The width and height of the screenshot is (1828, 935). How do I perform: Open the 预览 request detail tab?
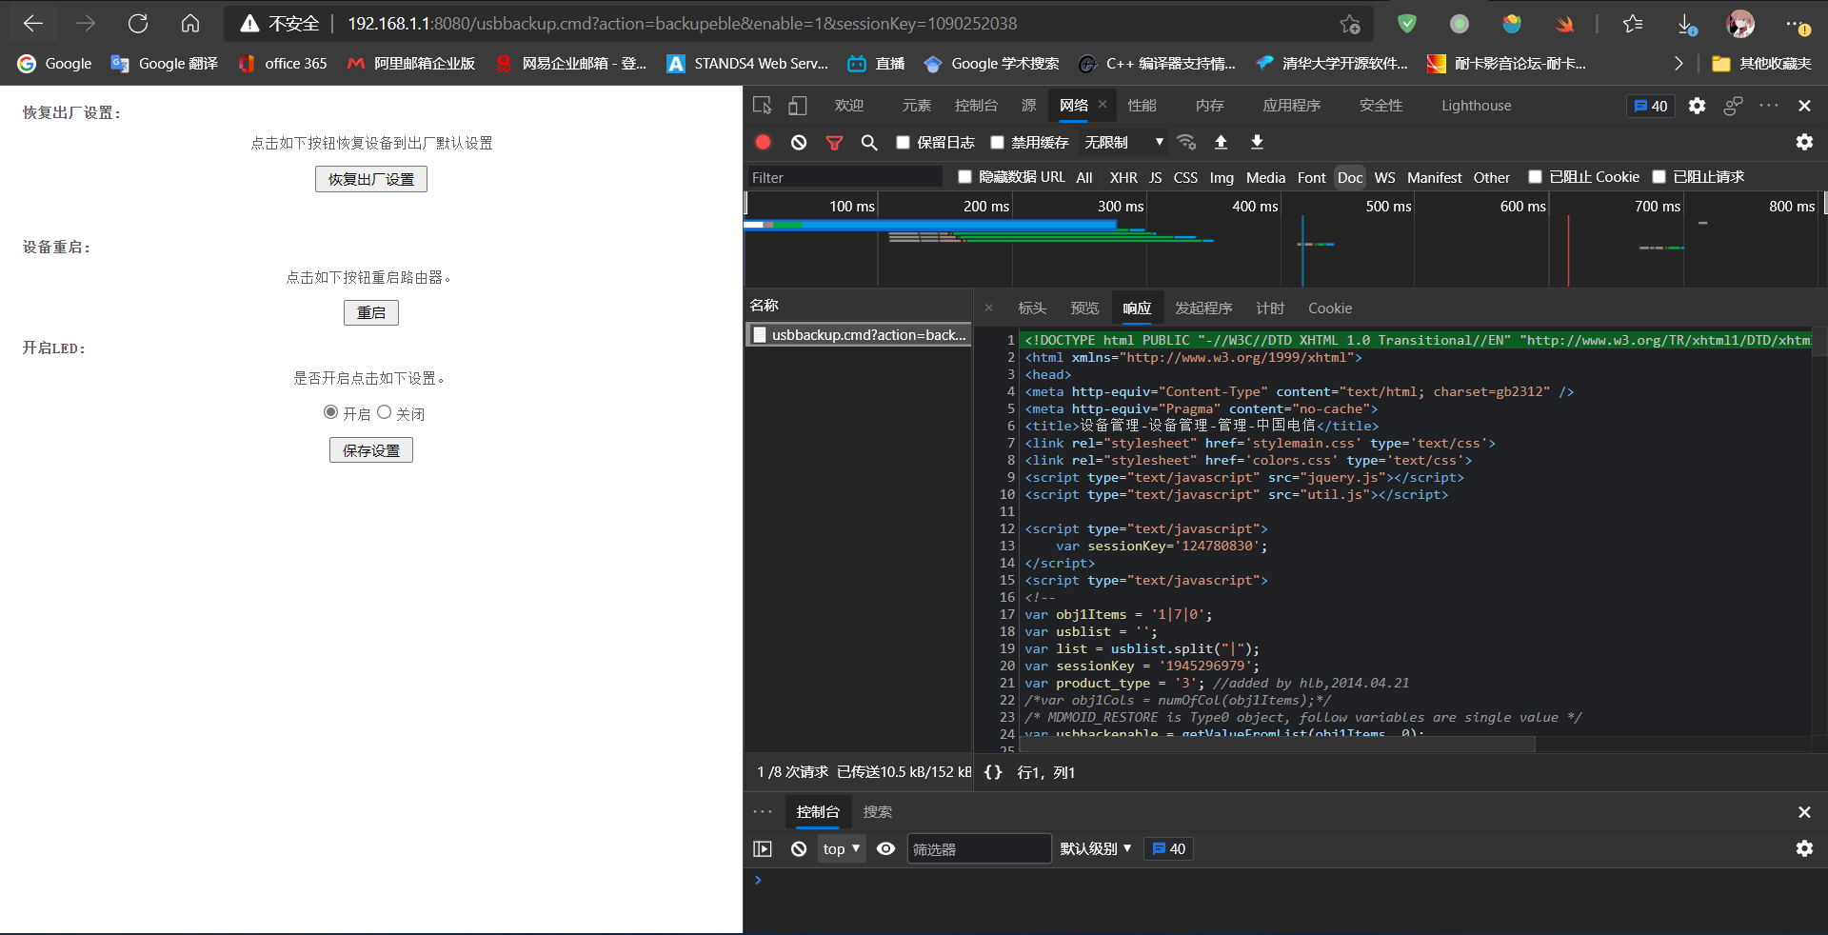point(1084,308)
